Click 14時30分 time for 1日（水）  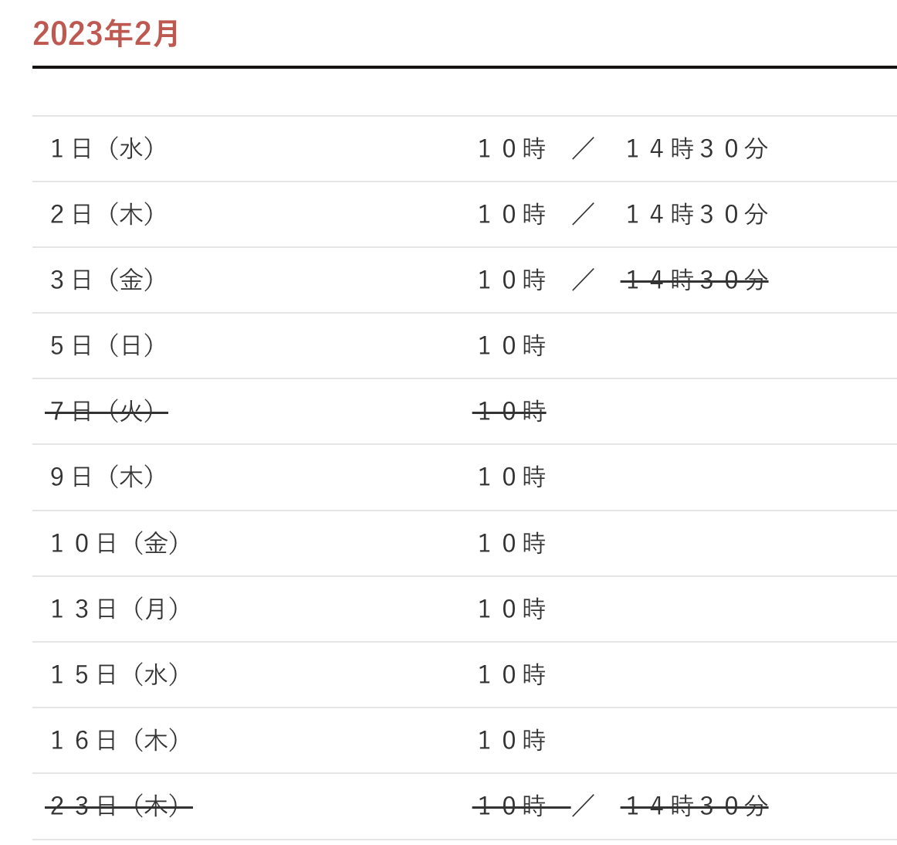tap(696, 148)
